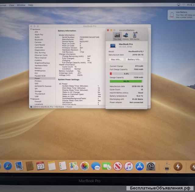The height and width of the screenshot is (192, 195).
Task: Select Controller in hardware sidebar
Action: (39, 47)
